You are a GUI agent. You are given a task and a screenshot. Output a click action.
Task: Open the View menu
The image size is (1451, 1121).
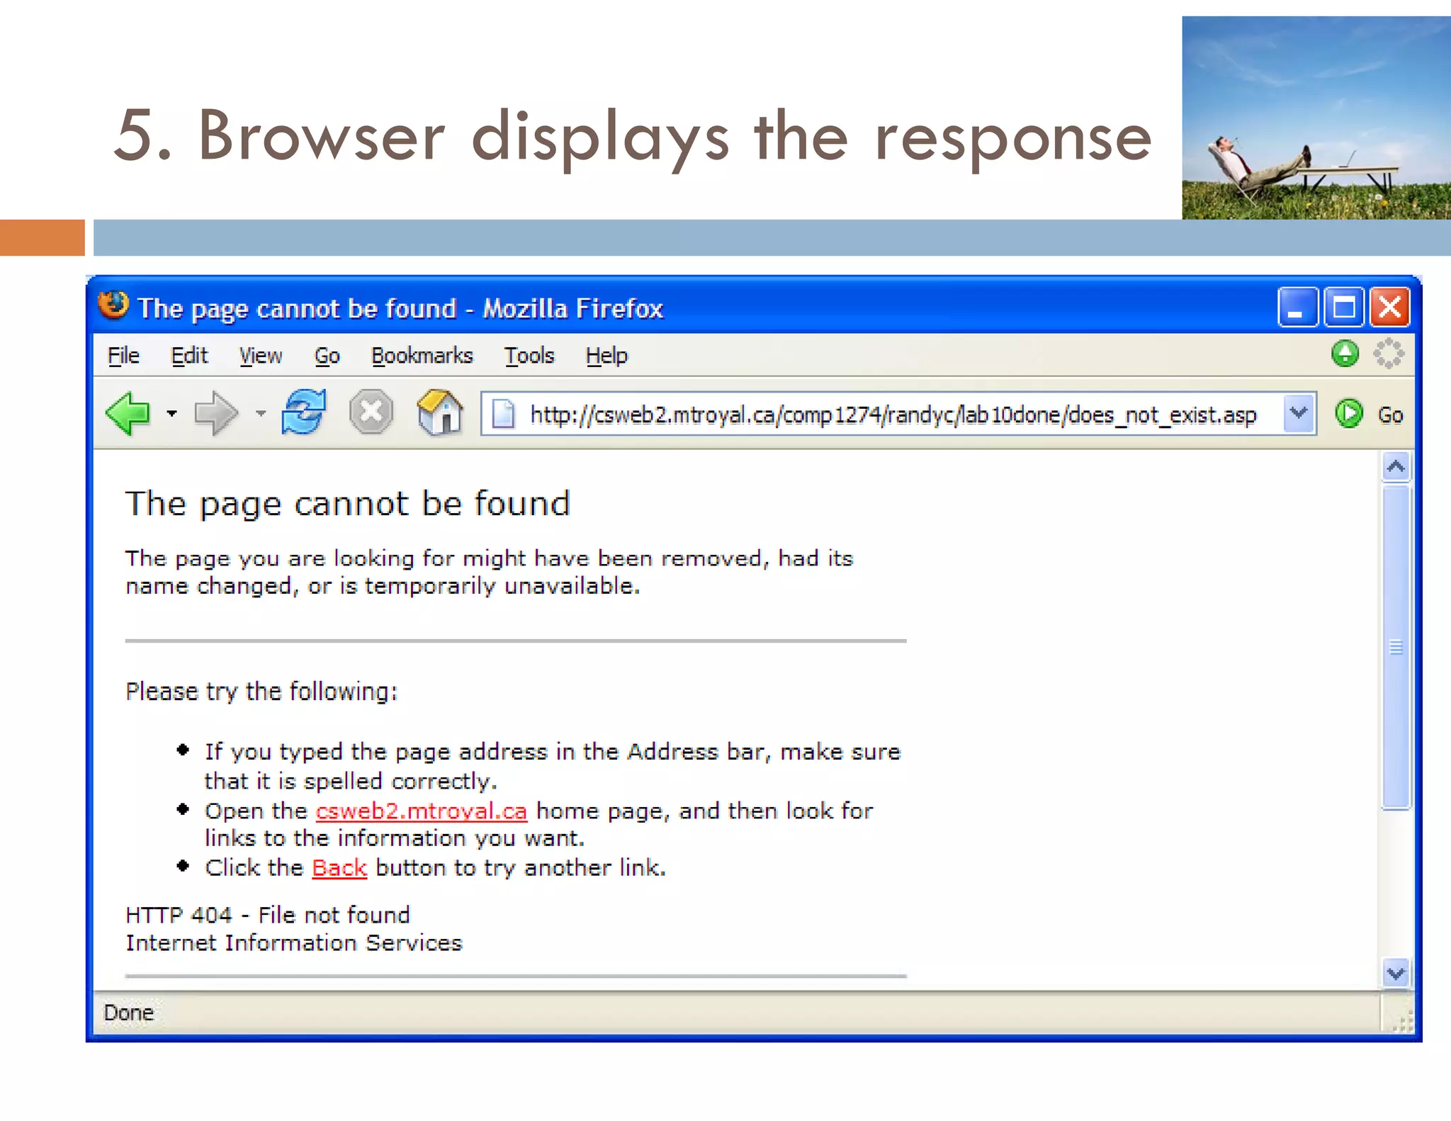[x=261, y=356]
